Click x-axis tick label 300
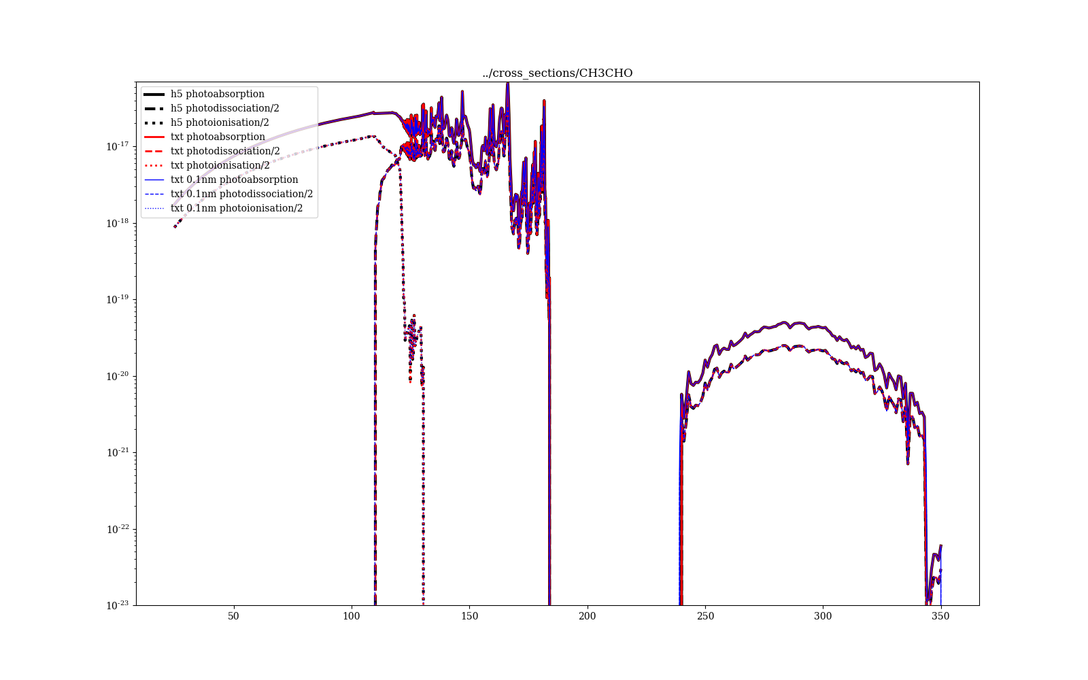 point(823,616)
